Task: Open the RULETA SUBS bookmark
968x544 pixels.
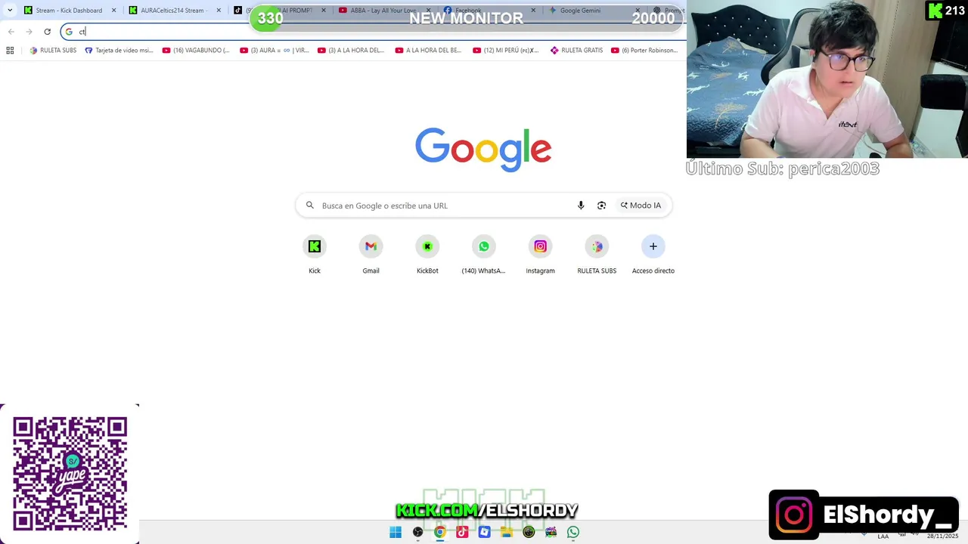Action: point(53,51)
